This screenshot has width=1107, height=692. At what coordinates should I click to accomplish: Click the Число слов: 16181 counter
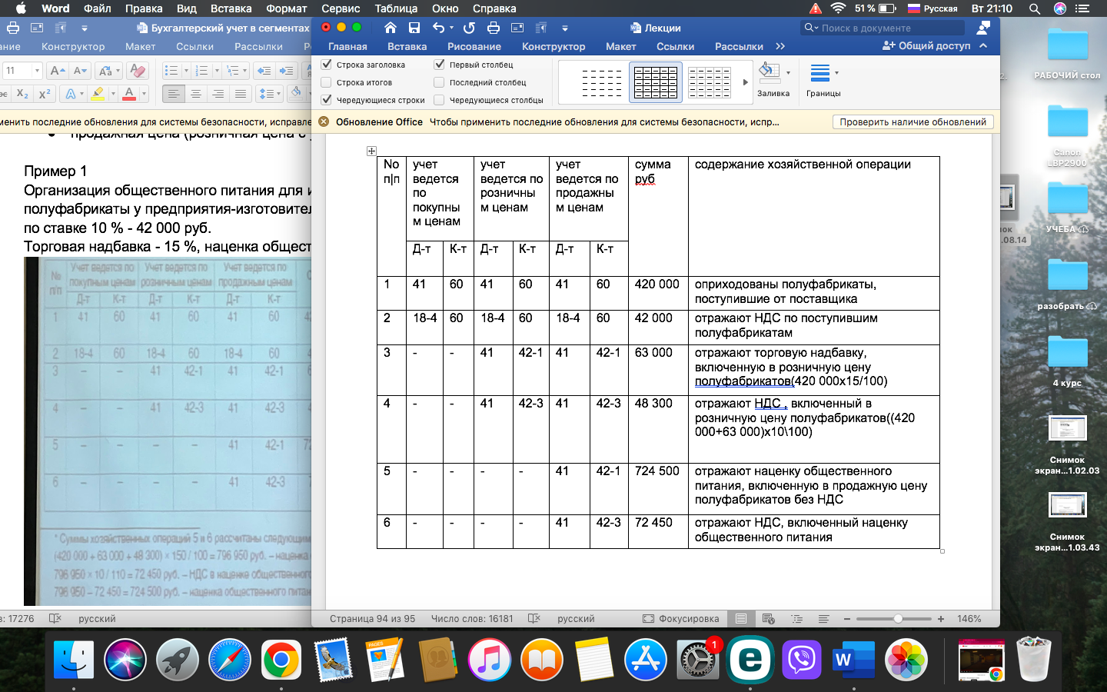[472, 618]
